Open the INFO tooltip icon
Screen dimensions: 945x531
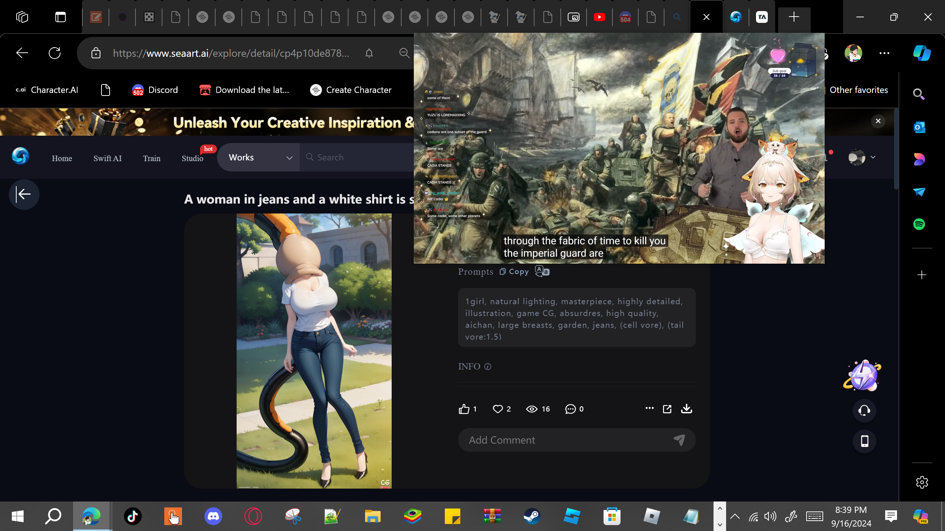[x=488, y=367]
